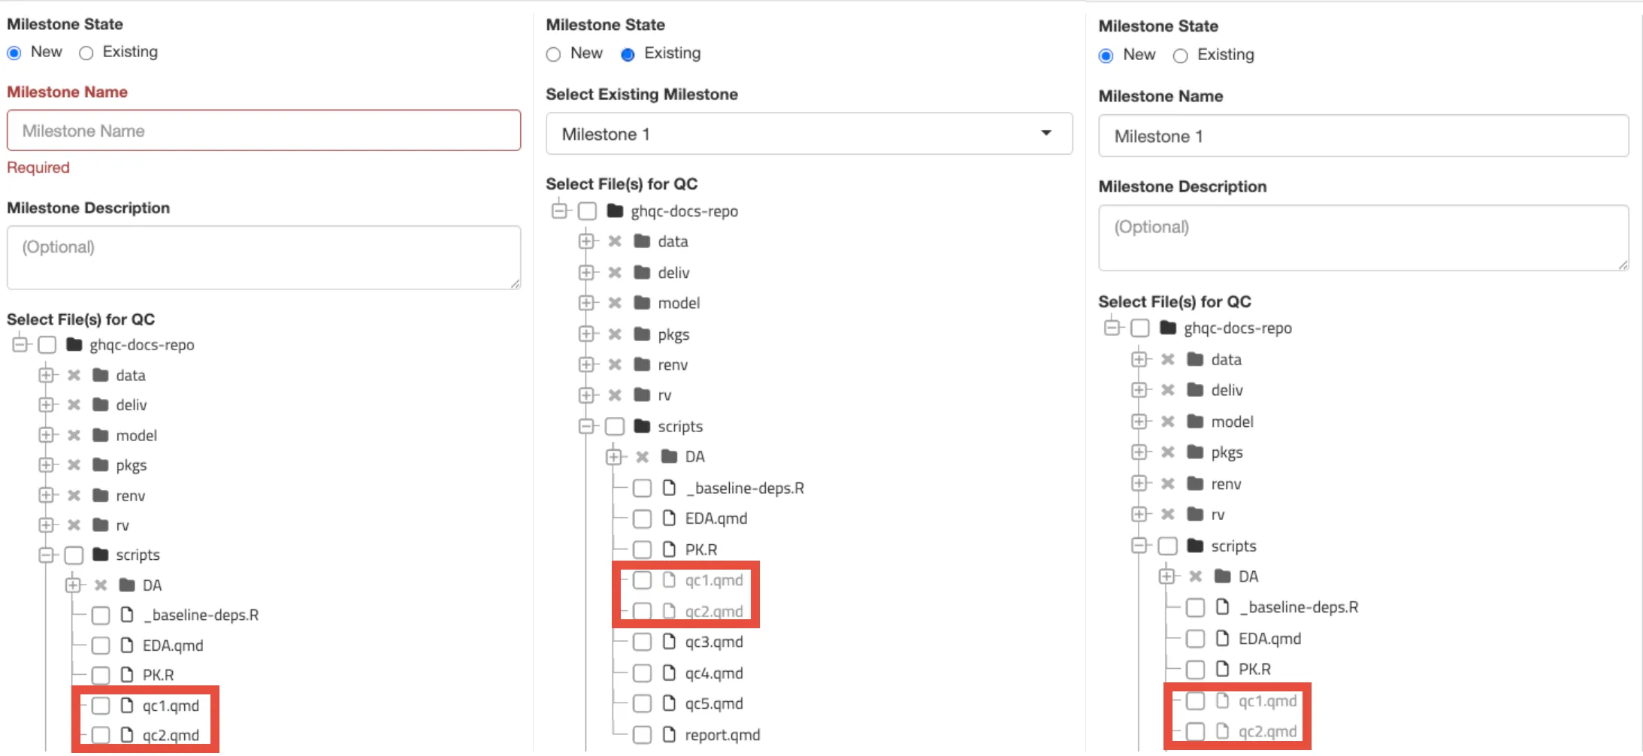1643x756 pixels.
Task: Select the renv folder label in the right panel
Action: 1226,484
